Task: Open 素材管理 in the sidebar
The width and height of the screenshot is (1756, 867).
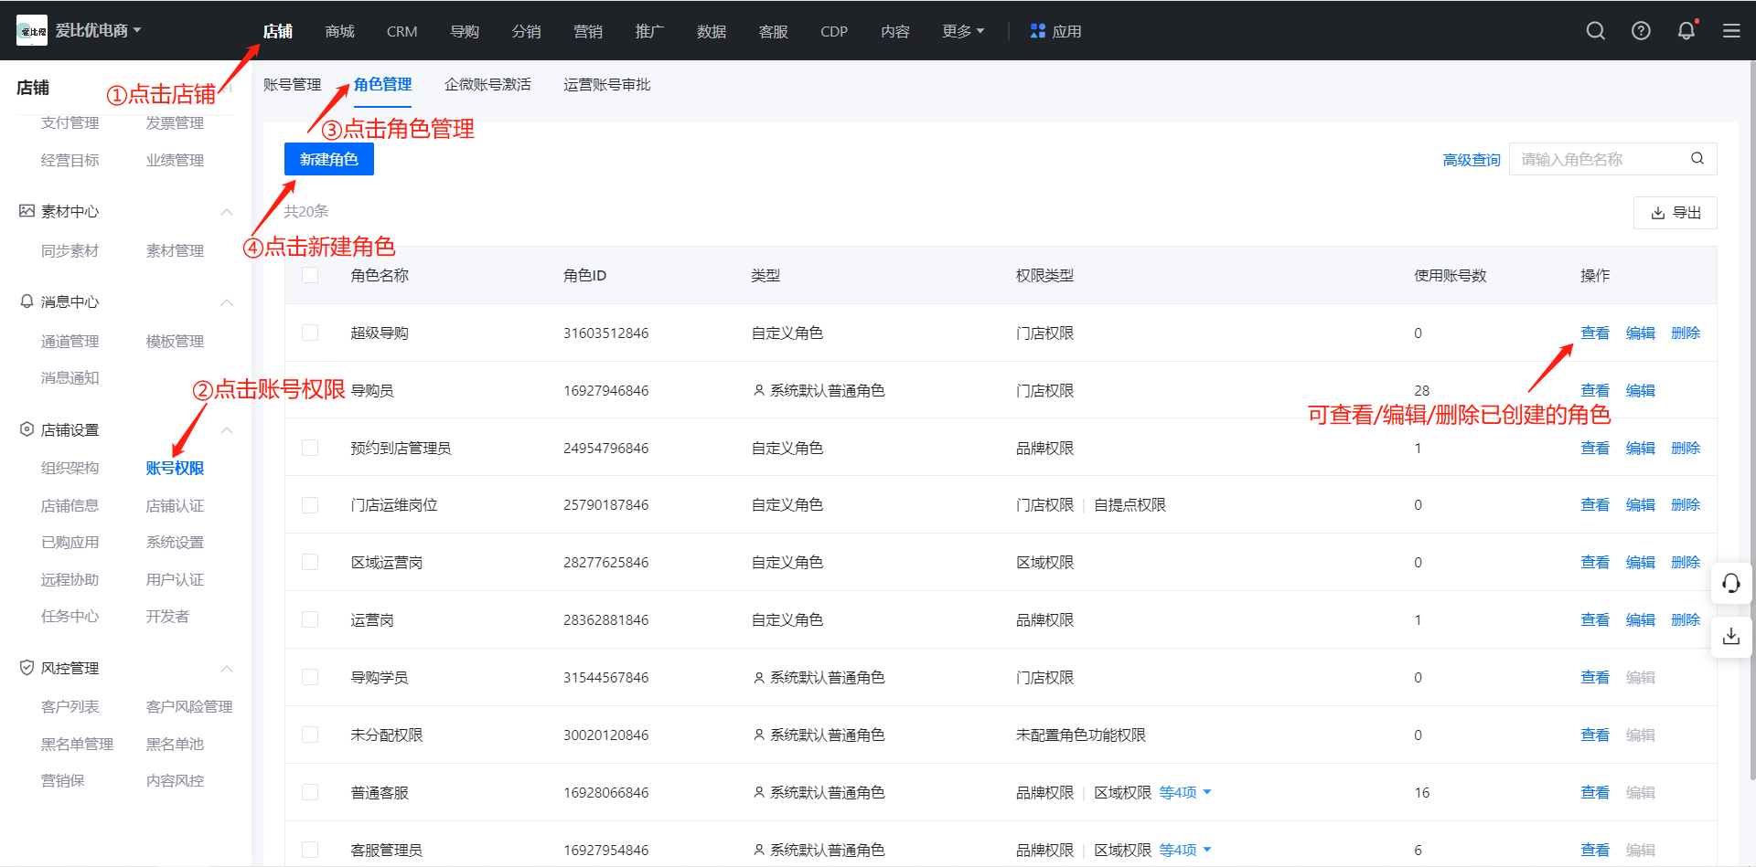Action: pyautogui.click(x=175, y=250)
